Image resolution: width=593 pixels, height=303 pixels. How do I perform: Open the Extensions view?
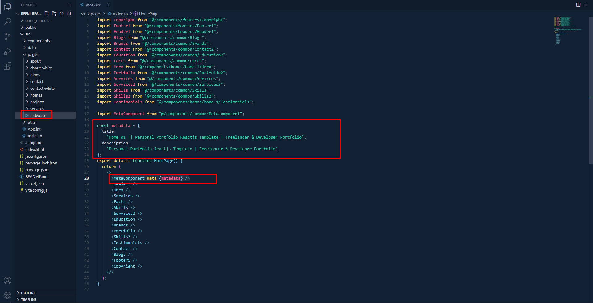click(x=7, y=66)
